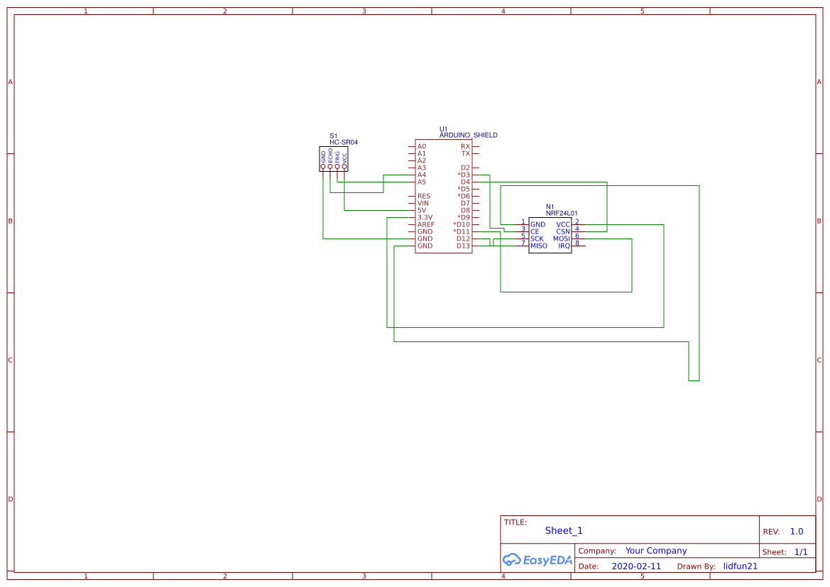Click the EasyEDA logo in title block
This screenshot has width=830, height=587.
click(537, 560)
